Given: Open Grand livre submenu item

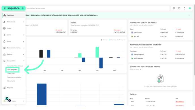Looking at the screenshot, I should [x=11, y=73].
